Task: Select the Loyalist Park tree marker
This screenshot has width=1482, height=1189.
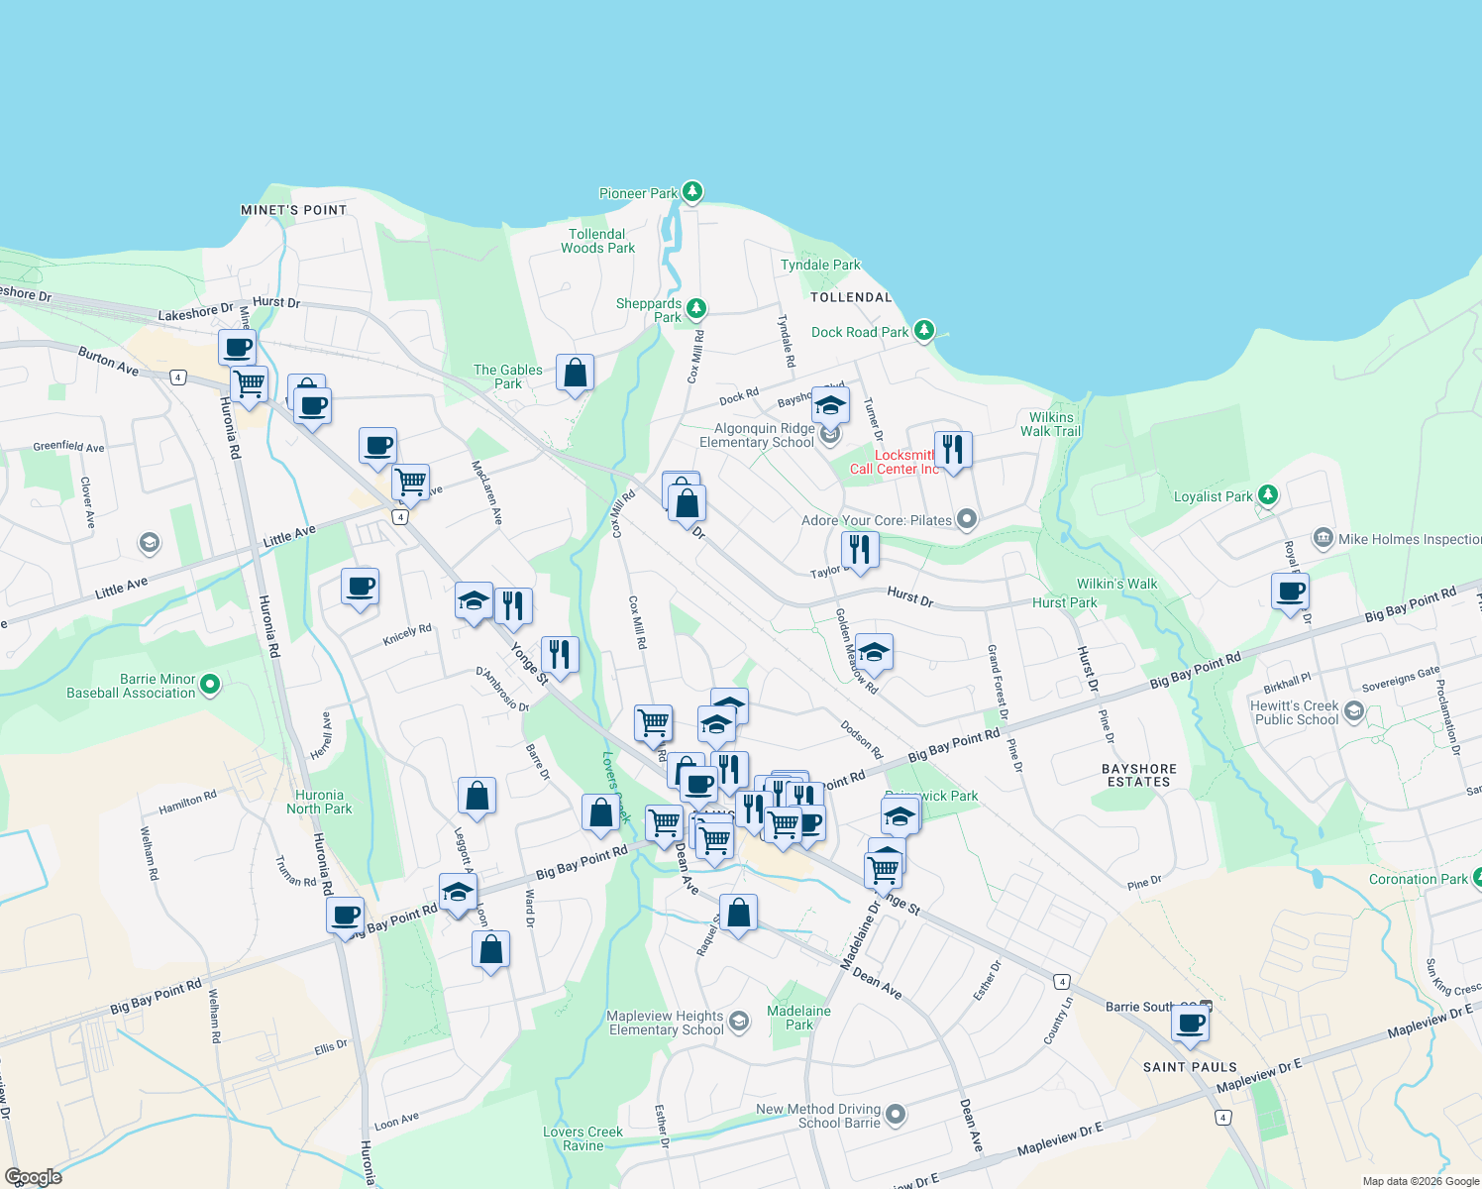Action: pyautogui.click(x=1265, y=494)
